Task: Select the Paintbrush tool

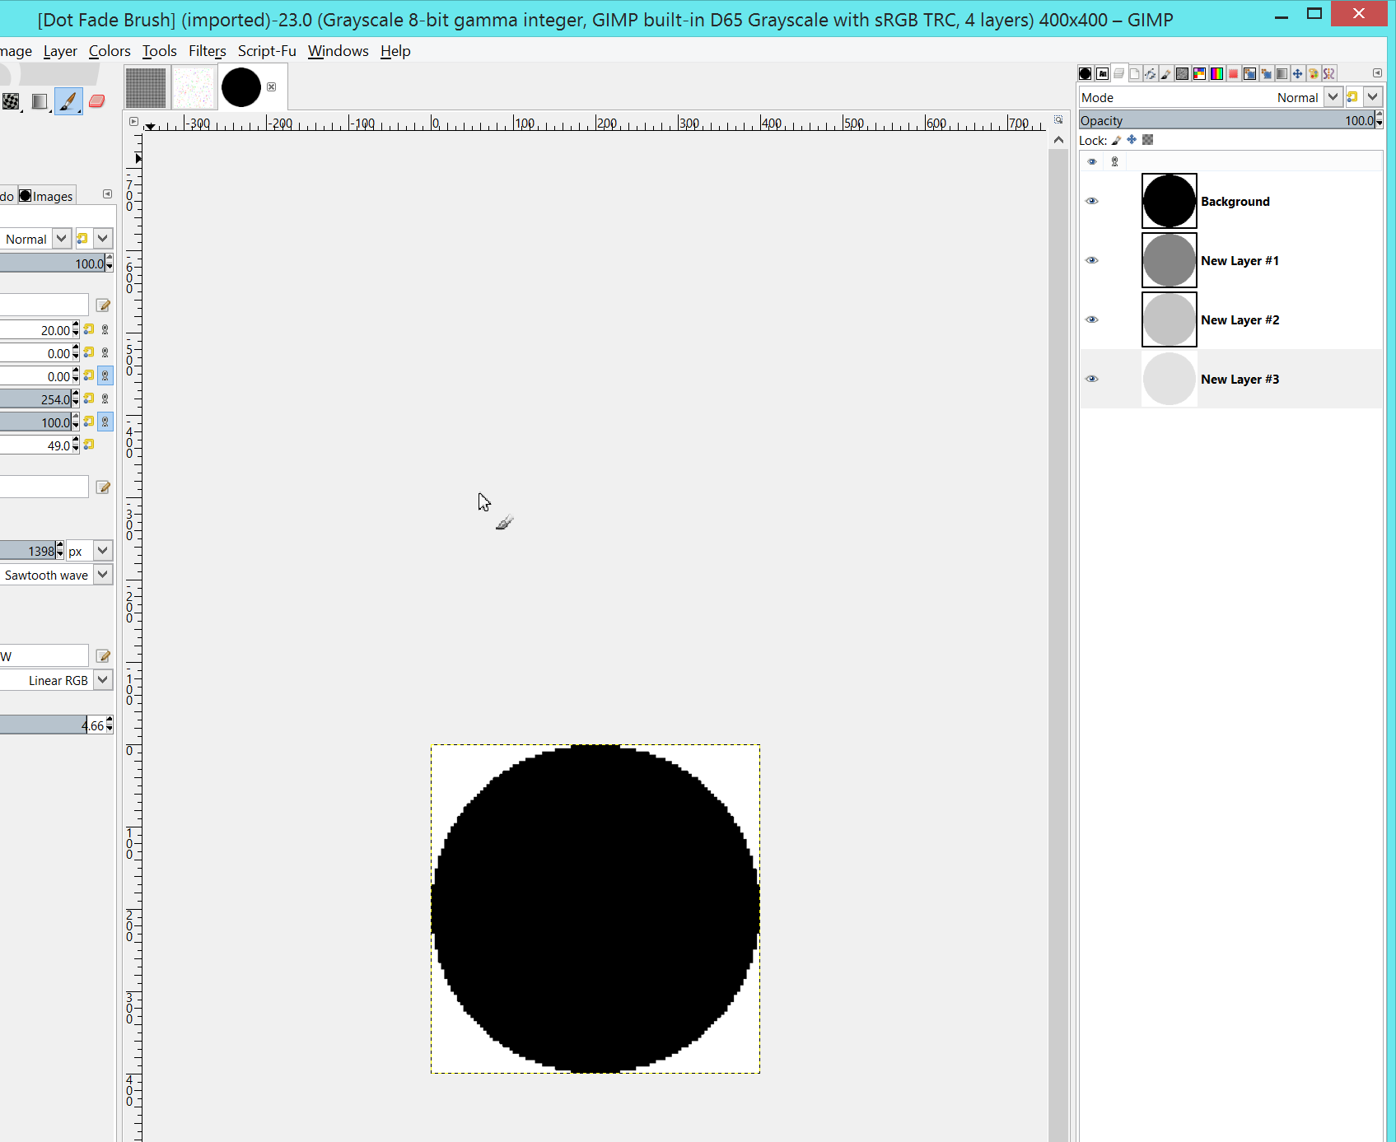Action: [x=68, y=101]
